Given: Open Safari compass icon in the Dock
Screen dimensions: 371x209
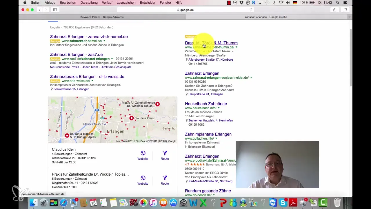Looking at the screenshot, I should pyautogui.click(x=63, y=202).
